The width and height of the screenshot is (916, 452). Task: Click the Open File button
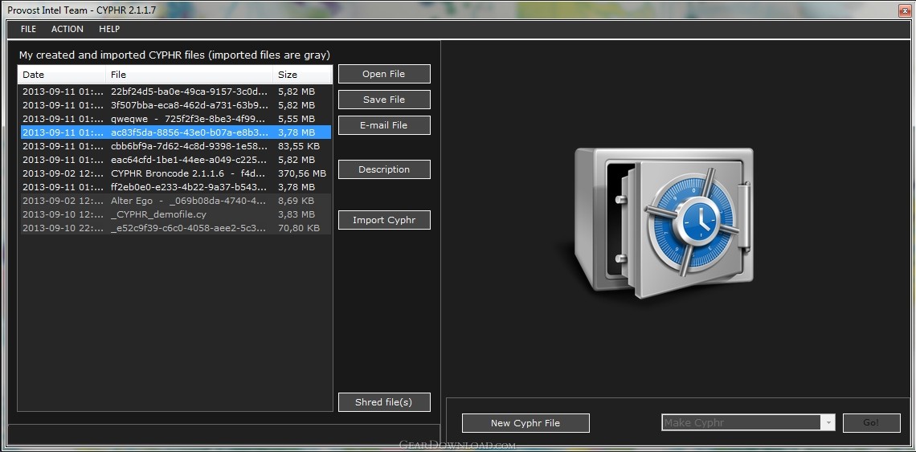[384, 74]
